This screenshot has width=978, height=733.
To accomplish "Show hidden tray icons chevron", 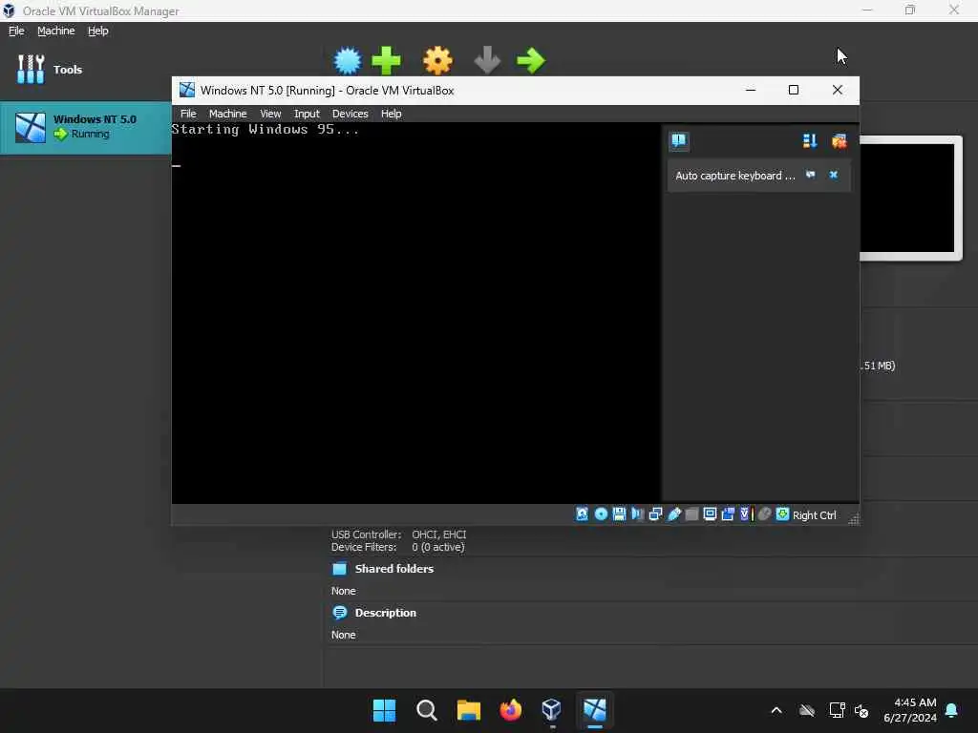I will point(776,710).
